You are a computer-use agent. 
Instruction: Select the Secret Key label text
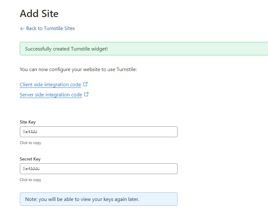30,159
